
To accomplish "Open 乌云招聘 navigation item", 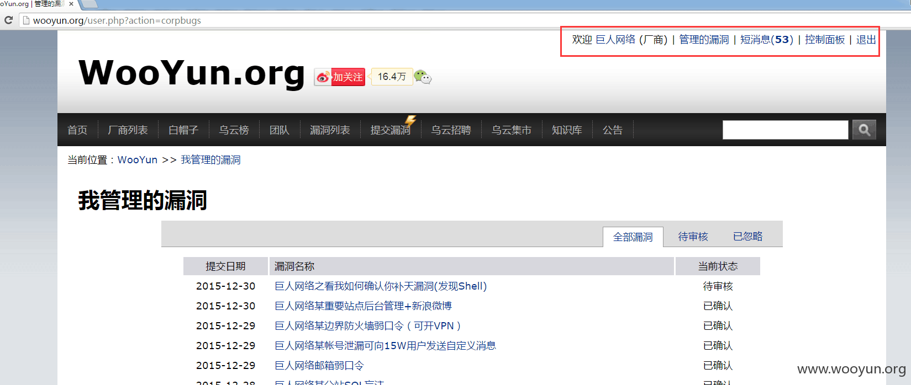I will [x=451, y=130].
